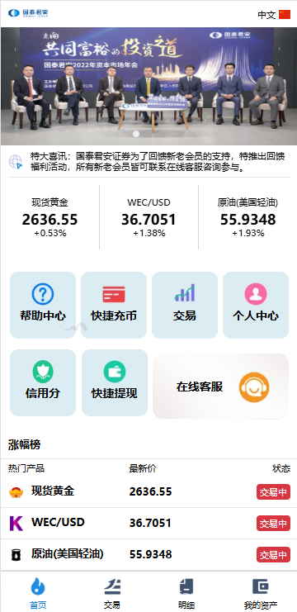297x612 pixels.
Task: Click the globe announcement icon
Action: (16, 162)
